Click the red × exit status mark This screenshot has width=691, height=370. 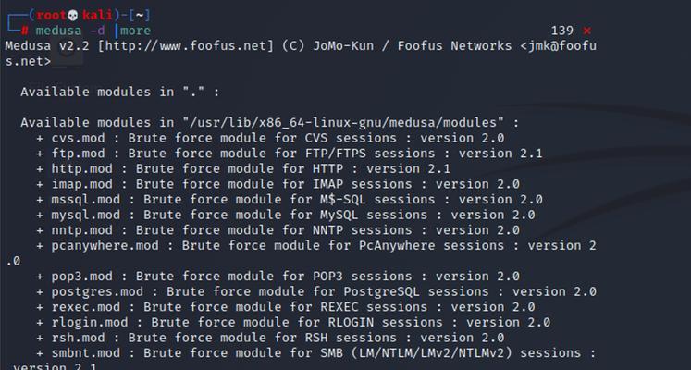(x=586, y=31)
